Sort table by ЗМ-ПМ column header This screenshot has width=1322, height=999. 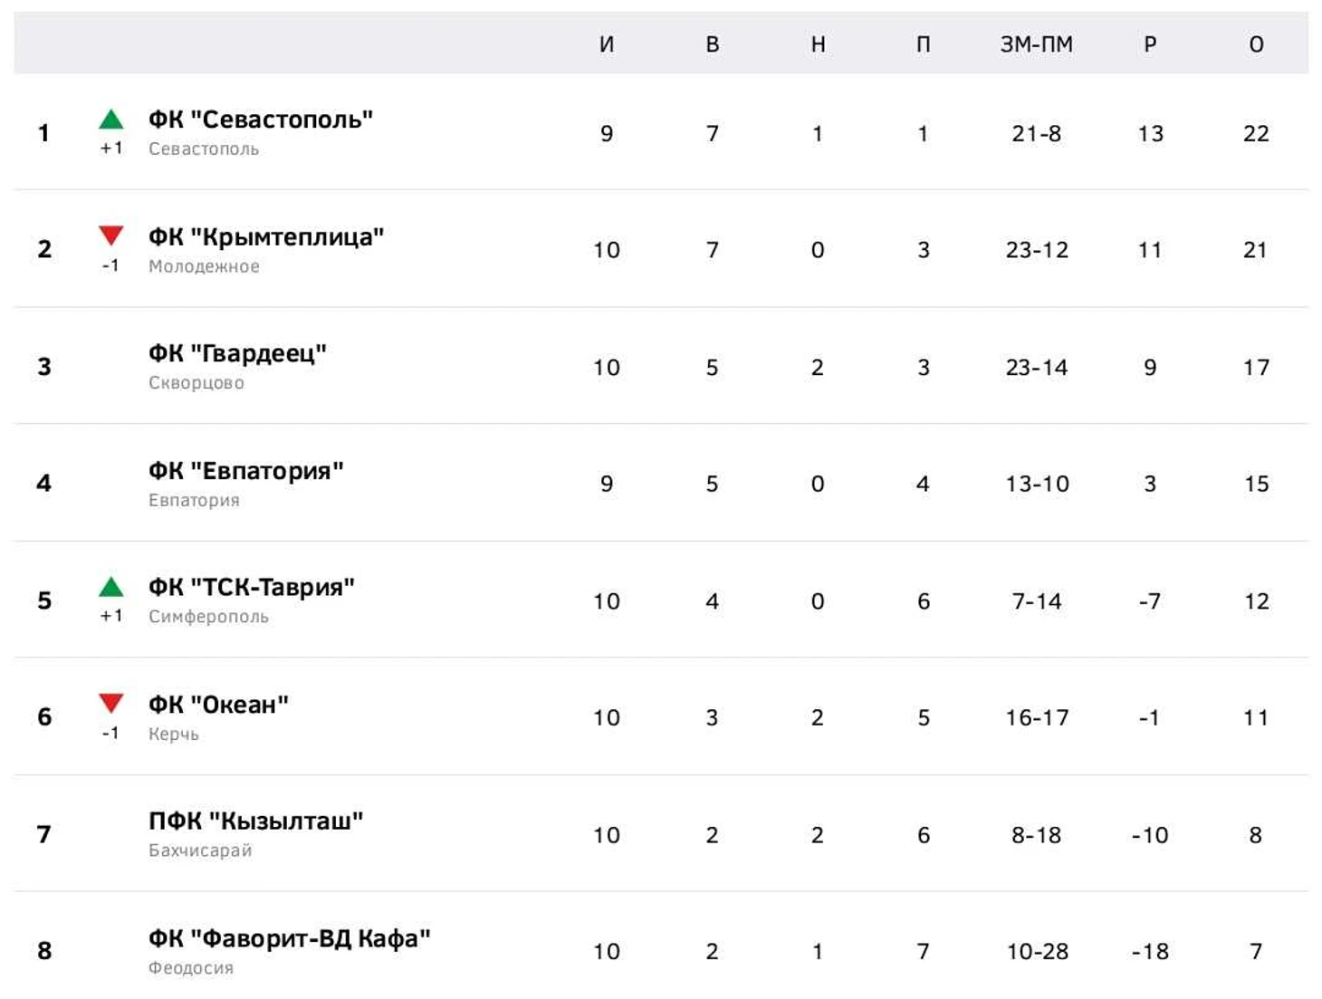pyautogui.click(x=1037, y=44)
